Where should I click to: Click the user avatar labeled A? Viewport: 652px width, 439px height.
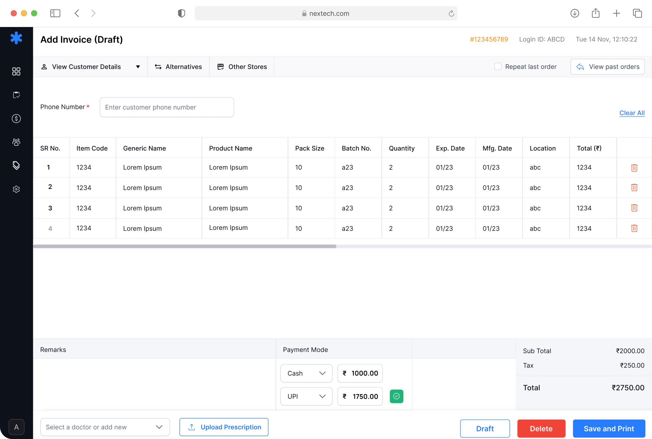[x=17, y=427]
